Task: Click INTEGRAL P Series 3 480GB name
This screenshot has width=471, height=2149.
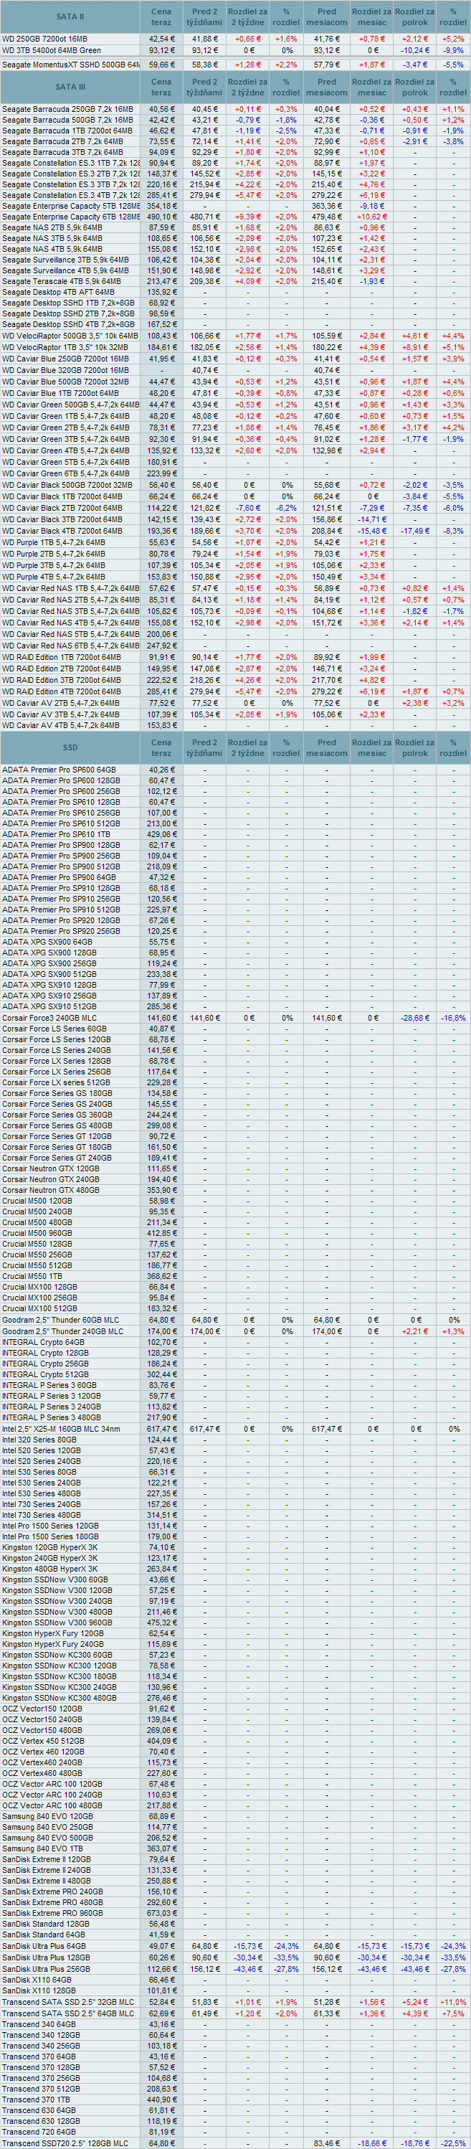Action: tap(52, 1417)
